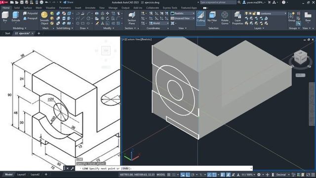
Task: Click the Erase tool in Modify panel
Action: pyautogui.click(x=97, y=23)
